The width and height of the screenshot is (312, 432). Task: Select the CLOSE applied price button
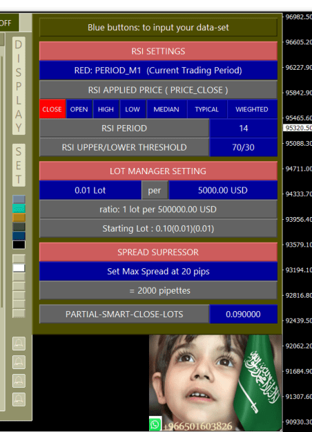[52, 109]
